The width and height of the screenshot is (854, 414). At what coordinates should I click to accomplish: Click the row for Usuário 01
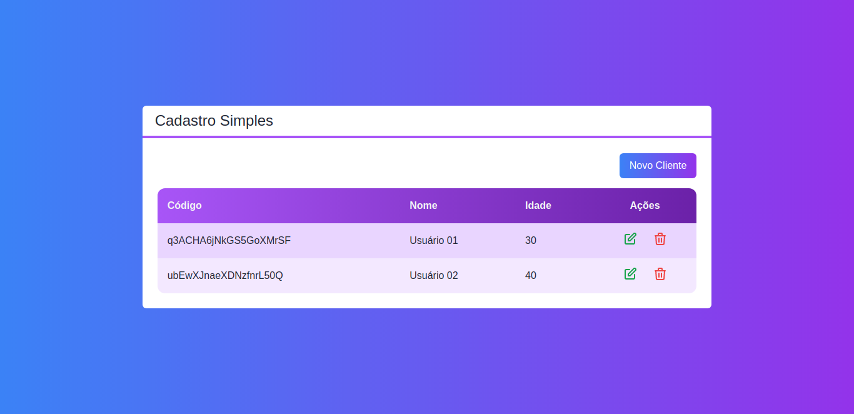(x=375, y=240)
